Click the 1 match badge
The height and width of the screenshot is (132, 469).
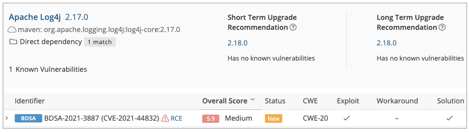pos(100,42)
